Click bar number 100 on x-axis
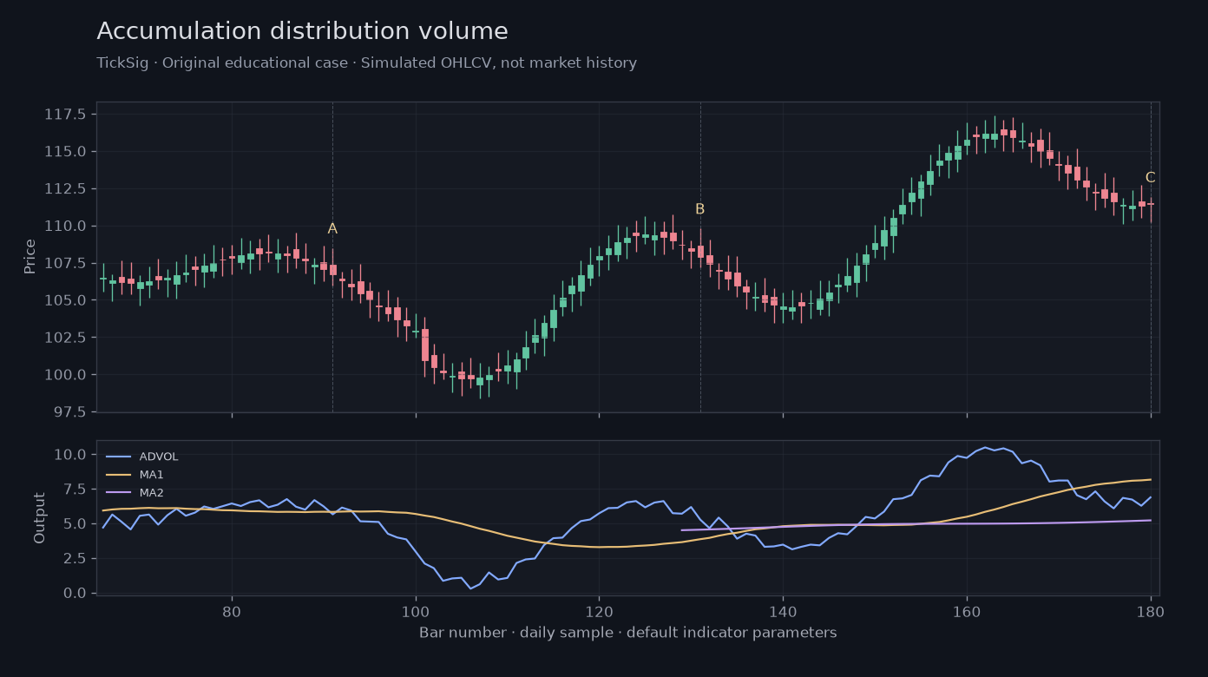This screenshot has width=1208, height=677. (x=416, y=610)
